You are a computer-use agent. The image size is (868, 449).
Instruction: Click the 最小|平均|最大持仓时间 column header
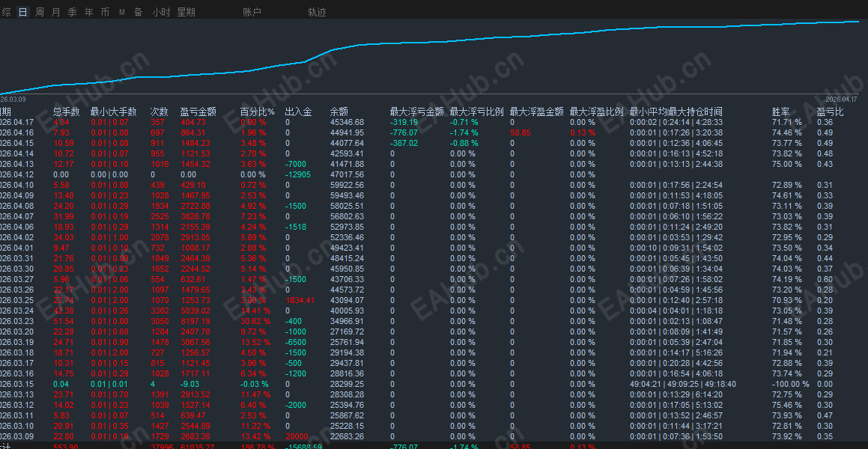tap(676, 112)
